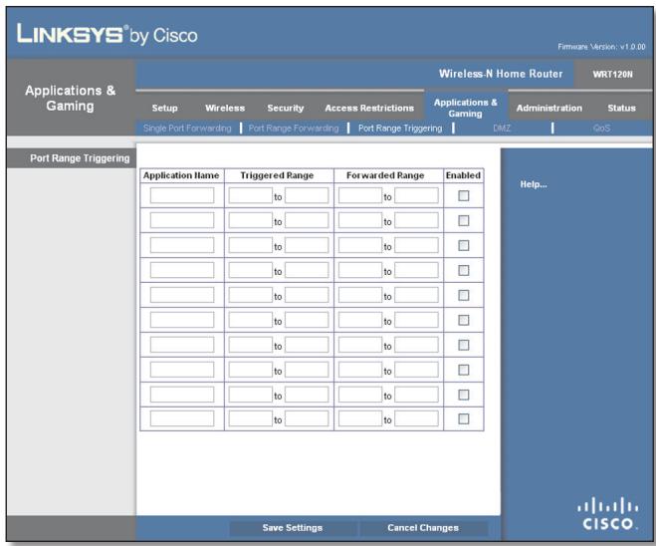
Task: Click the Firmware Version v1.0.00 text
Action: click(601, 47)
